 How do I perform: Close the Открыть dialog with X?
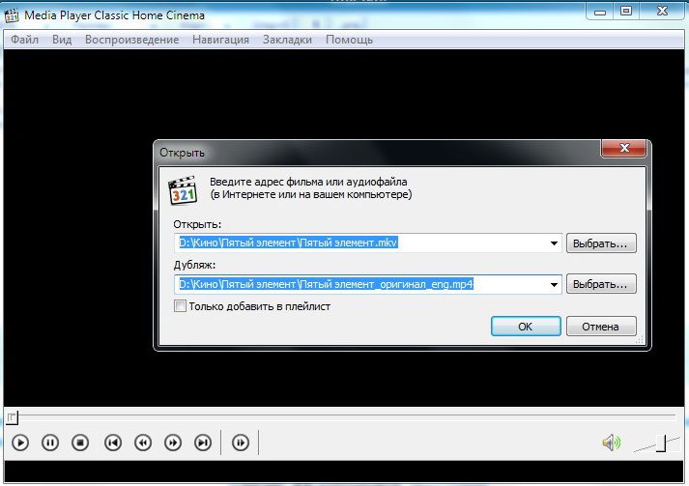[623, 148]
